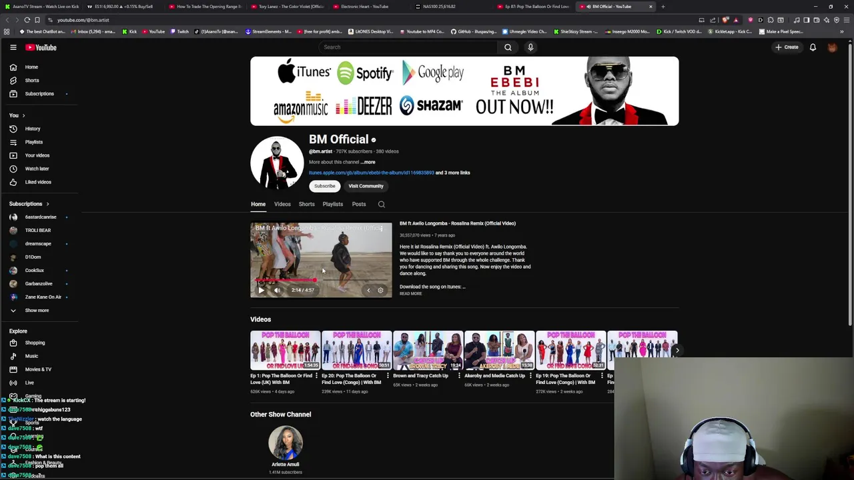Switch to Electronic Heart - YouTube browser tab
This screenshot has width=854, height=480.
365,7
